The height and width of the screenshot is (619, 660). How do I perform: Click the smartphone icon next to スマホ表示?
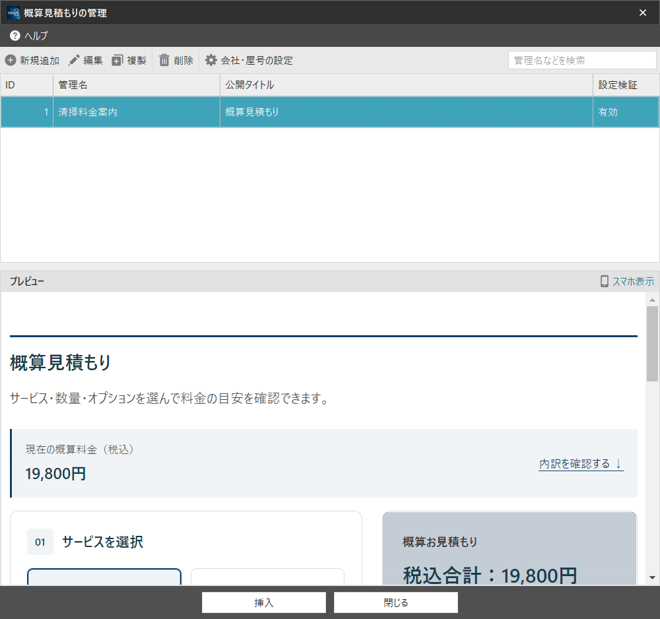pyautogui.click(x=605, y=281)
